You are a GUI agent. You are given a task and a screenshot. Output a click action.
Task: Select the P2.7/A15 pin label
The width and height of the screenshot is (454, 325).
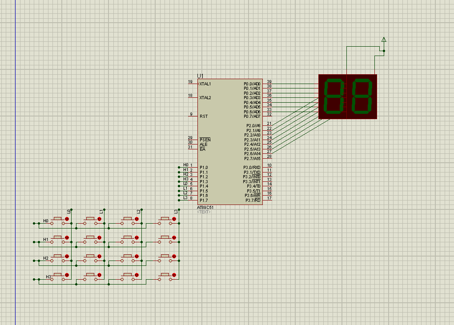tap(252, 159)
